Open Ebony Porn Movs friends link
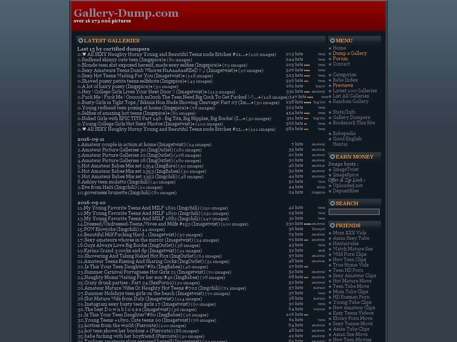 pyautogui.click(x=352, y=318)
